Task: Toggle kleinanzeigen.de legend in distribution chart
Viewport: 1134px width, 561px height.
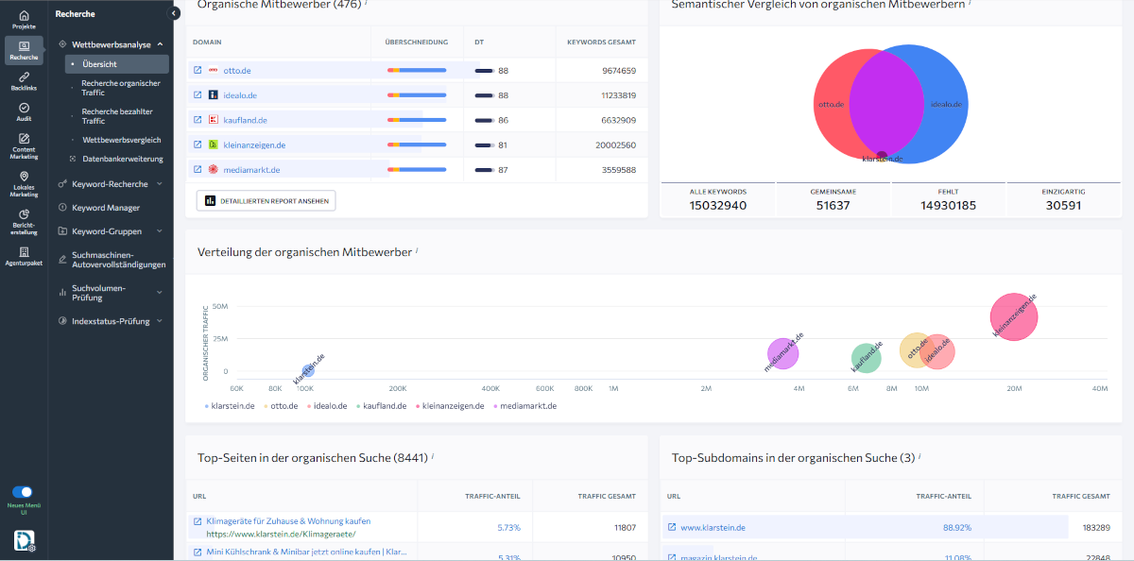Action: (449, 406)
